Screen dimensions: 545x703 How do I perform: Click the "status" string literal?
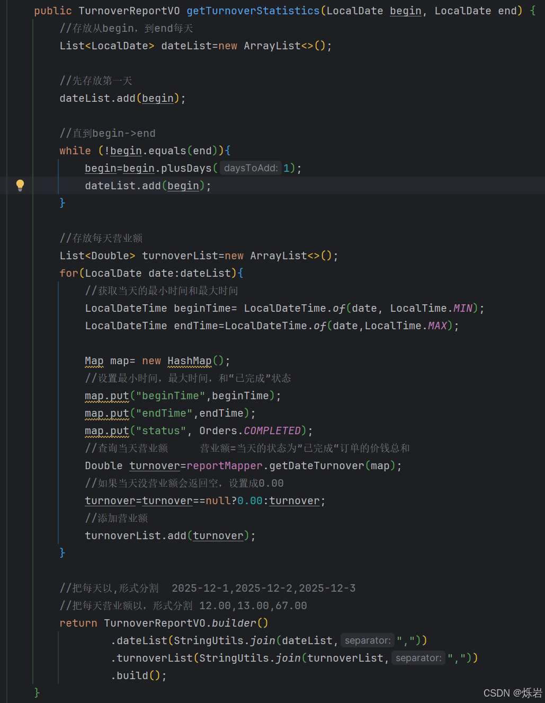[x=161, y=430]
